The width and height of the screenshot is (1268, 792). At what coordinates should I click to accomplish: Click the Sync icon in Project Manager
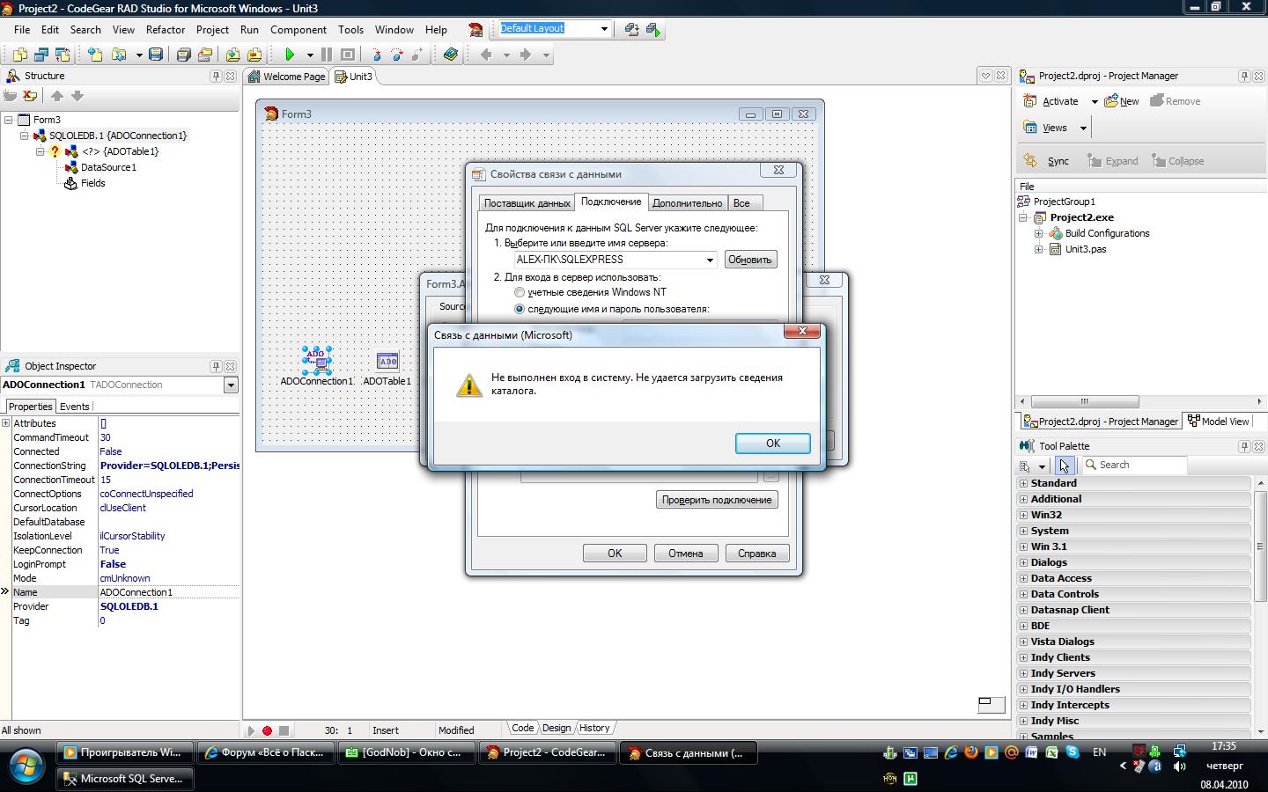[x=1030, y=160]
